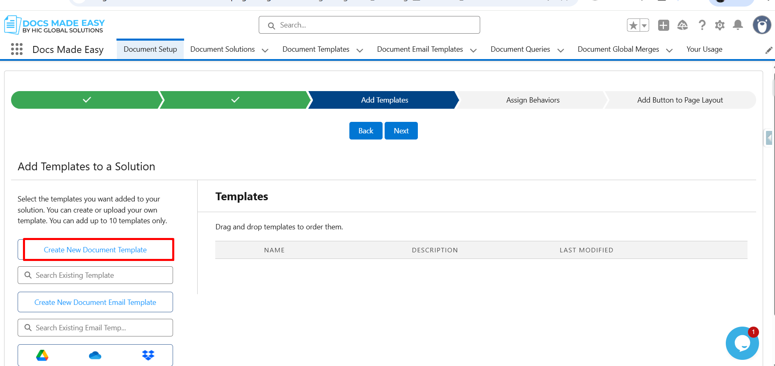
Task: Open the chat bubble widget
Action: coord(742,343)
